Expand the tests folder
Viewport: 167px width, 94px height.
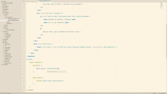coord(2,41)
